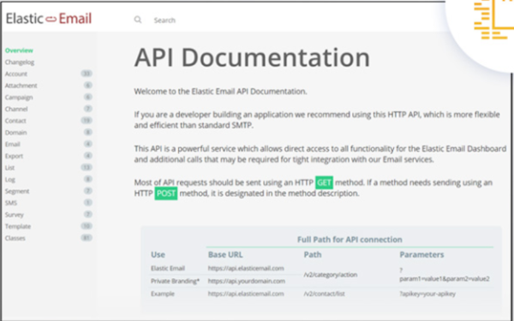514x321 pixels.
Task: Click 'param1=value1&param2=value2' parameter cell
Action: click(445, 279)
